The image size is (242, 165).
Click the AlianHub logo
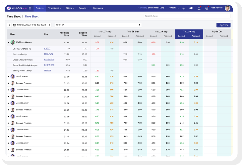17,8
